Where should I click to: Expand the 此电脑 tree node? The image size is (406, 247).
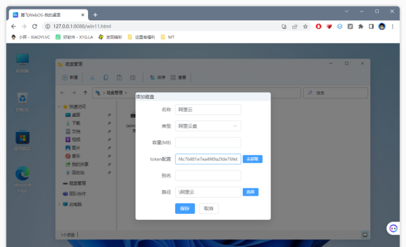pyautogui.click(x=59, y=204)
